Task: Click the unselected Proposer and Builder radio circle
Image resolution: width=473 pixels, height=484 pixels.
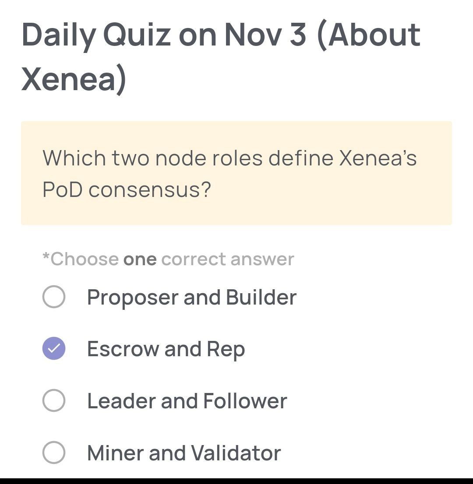Action: coord(53,298)
